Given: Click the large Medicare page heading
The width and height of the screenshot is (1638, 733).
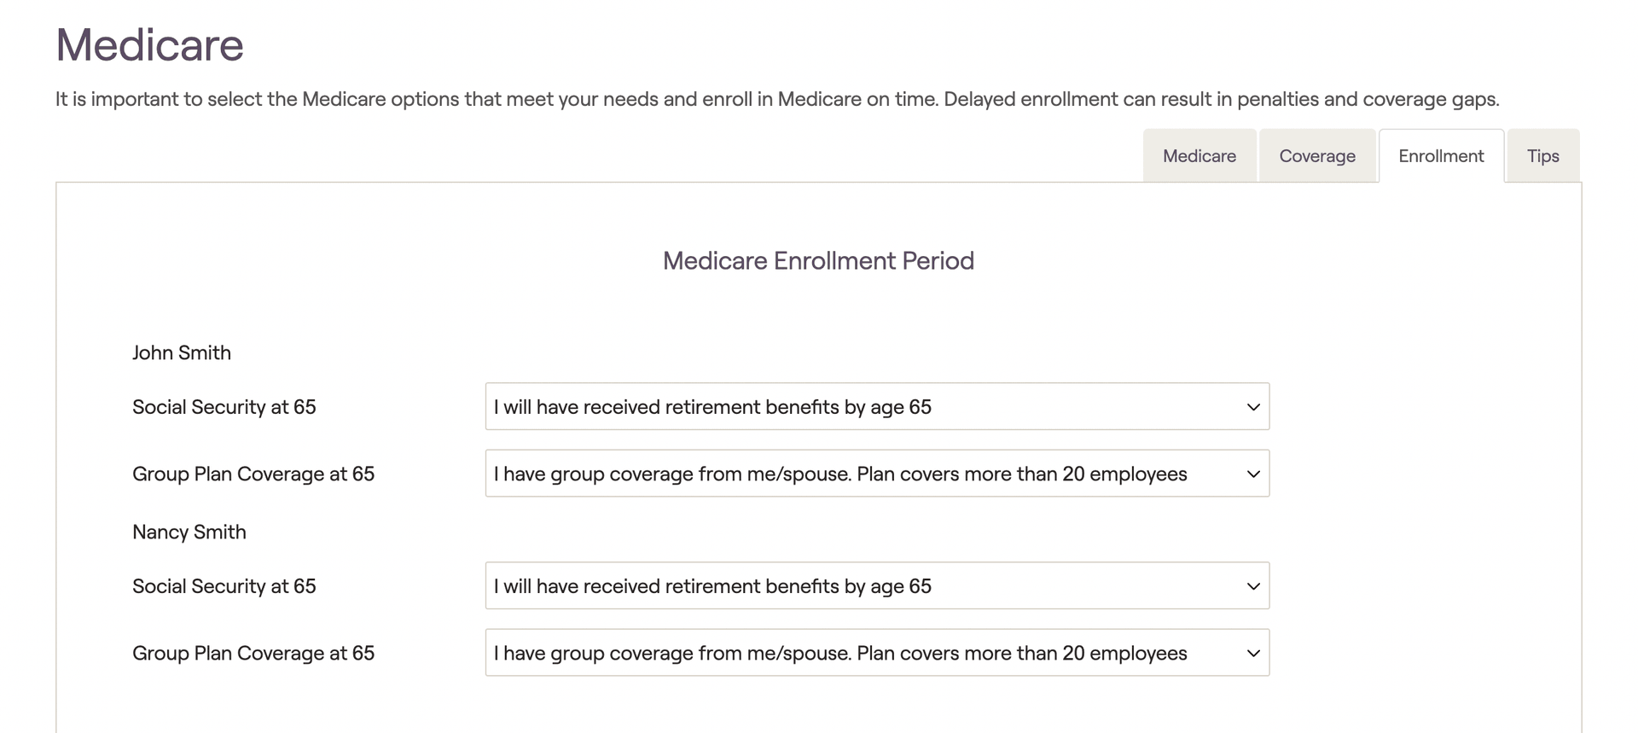Looking at the screenshot, I should (149, 45).
